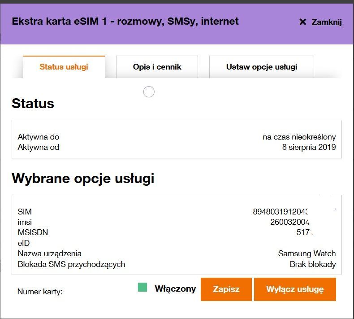Click the circle indicator below the tabs

149,92
